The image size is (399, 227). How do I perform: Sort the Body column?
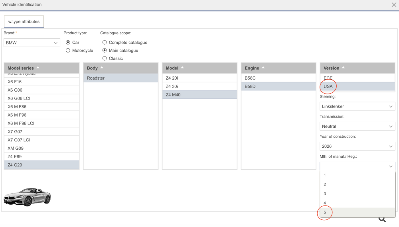120,68
